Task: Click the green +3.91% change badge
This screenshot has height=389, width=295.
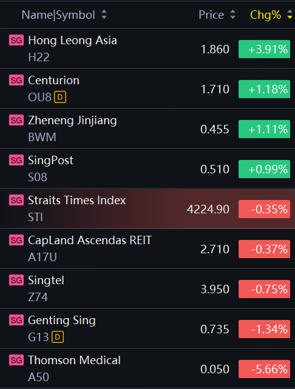Action: tap(264, 49)
